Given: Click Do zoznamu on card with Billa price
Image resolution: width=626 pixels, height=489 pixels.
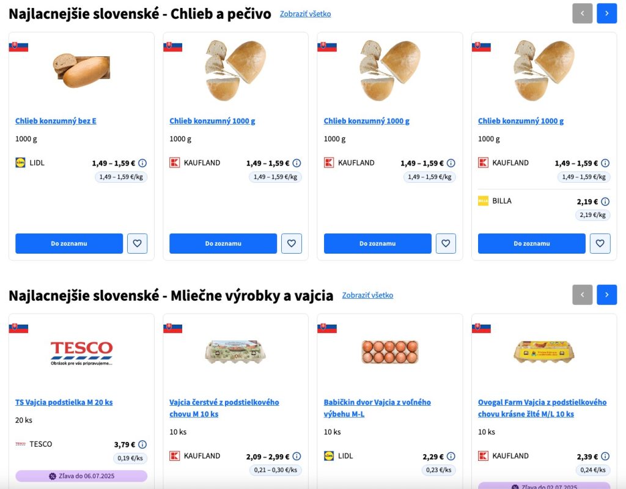Looking at the screenshot, I should tap(531, 243).
